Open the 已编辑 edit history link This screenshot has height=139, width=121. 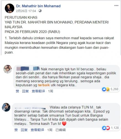(x=61, y=130)
